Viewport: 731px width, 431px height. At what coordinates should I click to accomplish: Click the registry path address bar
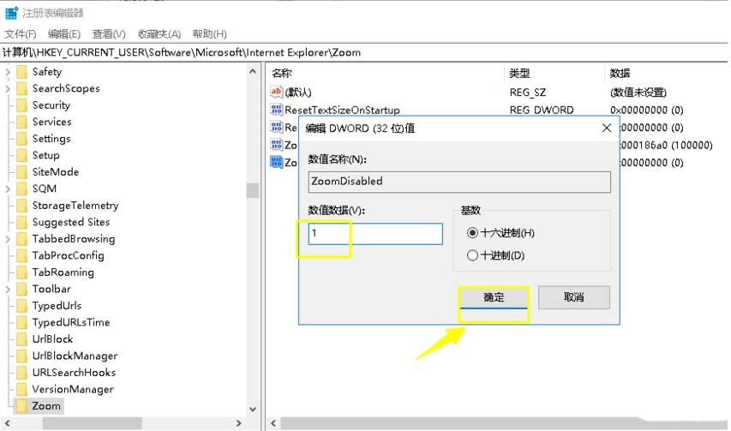(x=363, y=52)
